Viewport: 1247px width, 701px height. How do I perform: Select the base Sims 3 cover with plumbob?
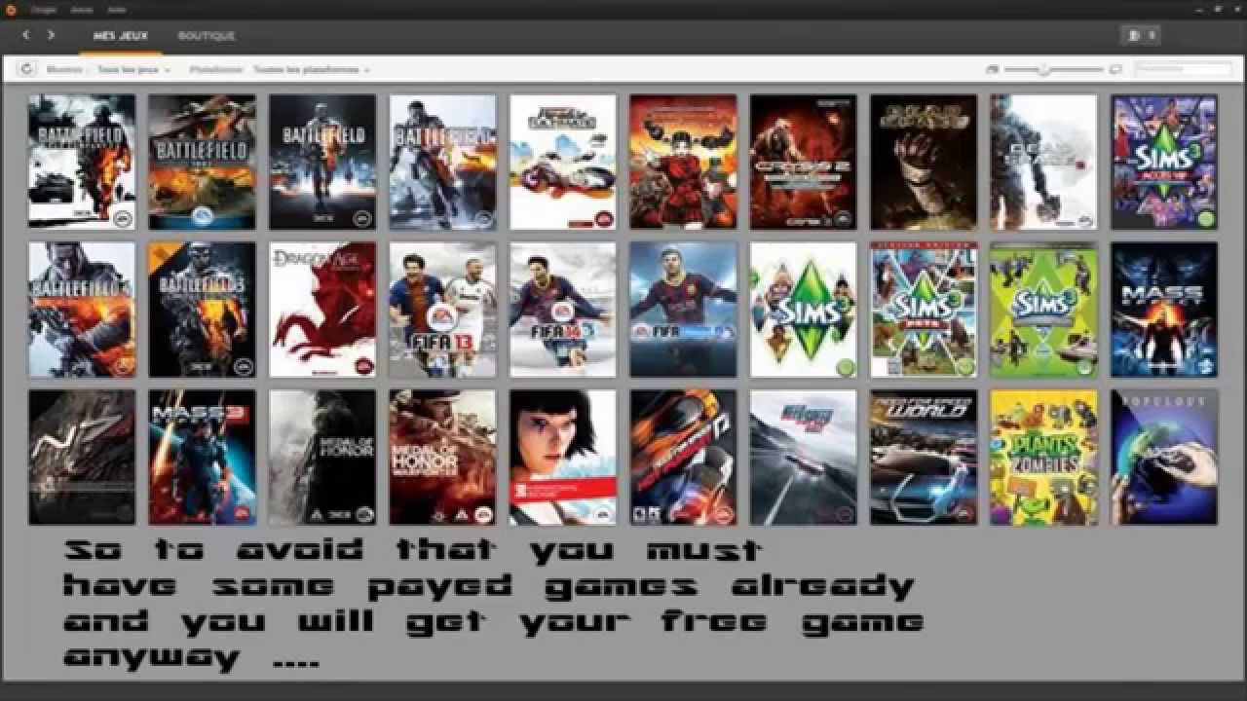pos(804,310)
